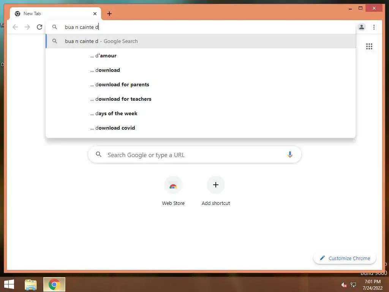Image resolution: width=389 pixels, height=292 pixels.
Task: Open the Windows Start button
Action: (9, 284)
